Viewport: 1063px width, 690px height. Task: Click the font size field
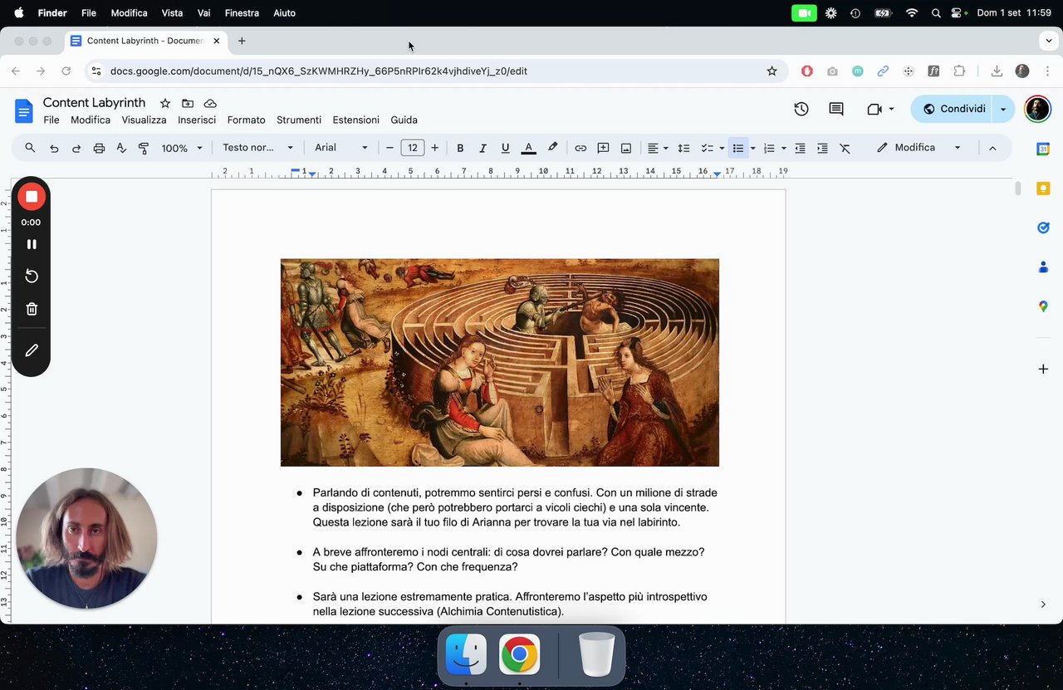[x=413, y=148]
